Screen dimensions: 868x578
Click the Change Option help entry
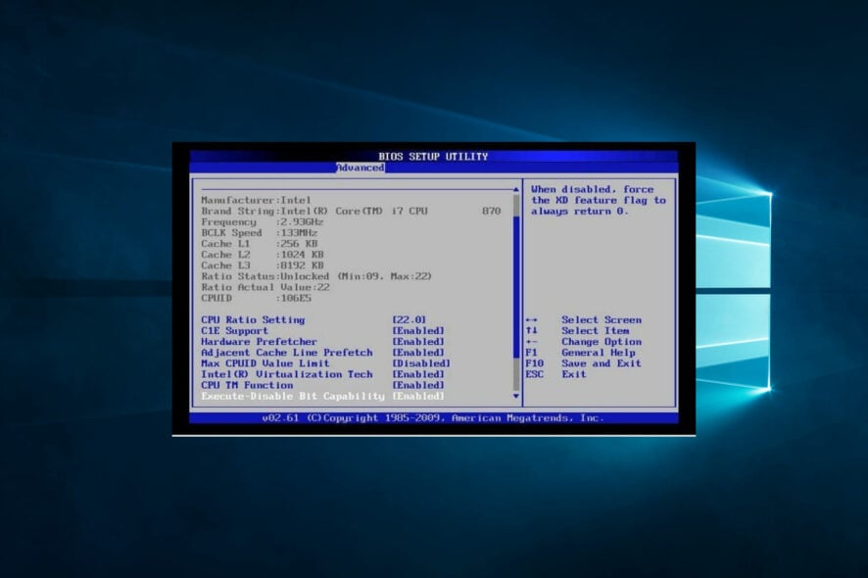(602, 342)
